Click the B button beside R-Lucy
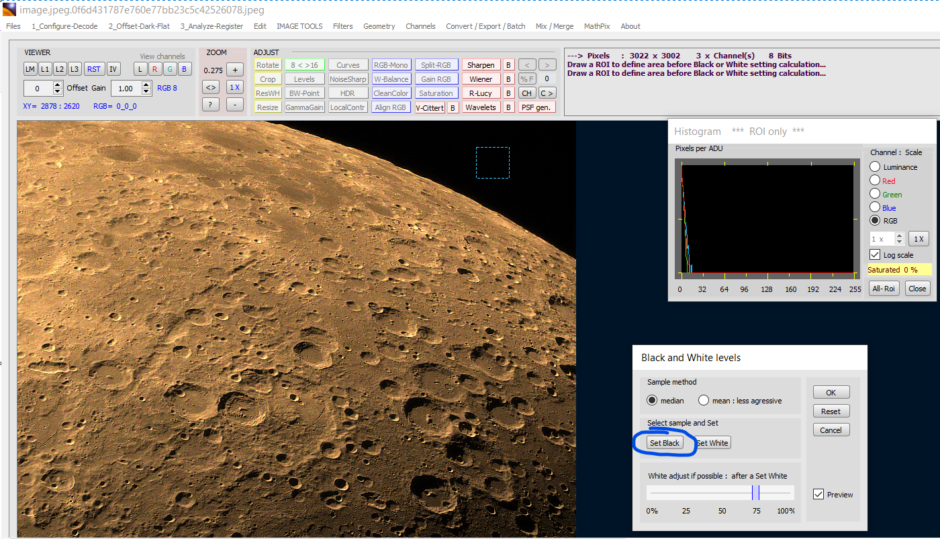This screenshot has width=940, height=539. pos(509,93)
